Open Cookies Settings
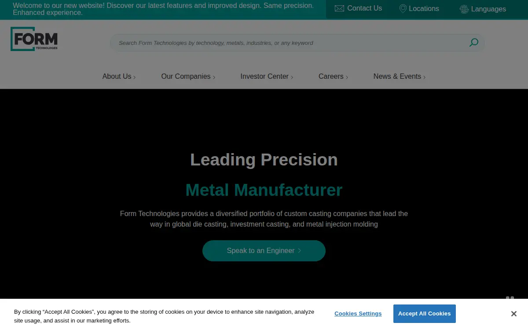This screenshot has height=330, width=528. 358,314
